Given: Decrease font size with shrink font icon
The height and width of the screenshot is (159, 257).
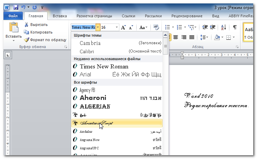Looking at the screenshot, I should [131, 27].
